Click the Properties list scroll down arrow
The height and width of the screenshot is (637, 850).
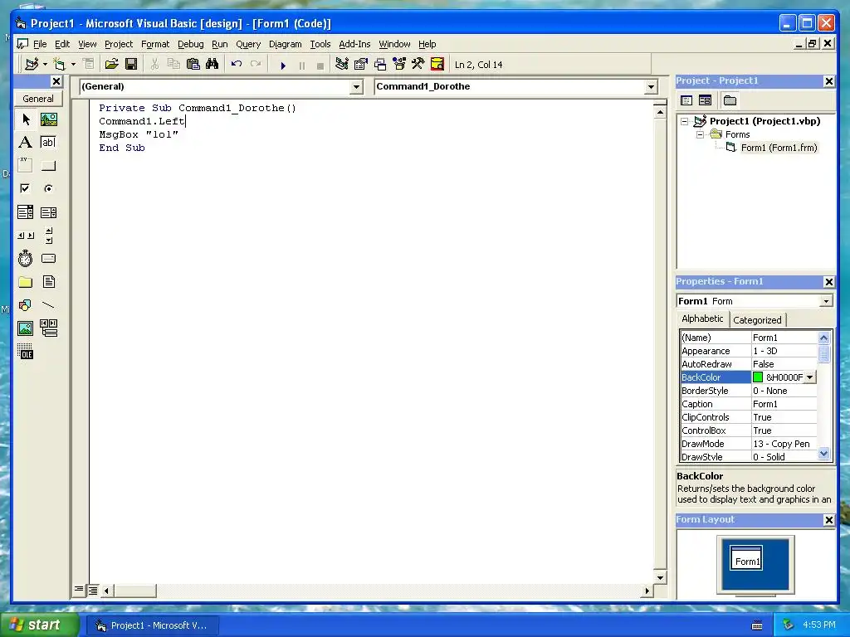coord(824,454)
